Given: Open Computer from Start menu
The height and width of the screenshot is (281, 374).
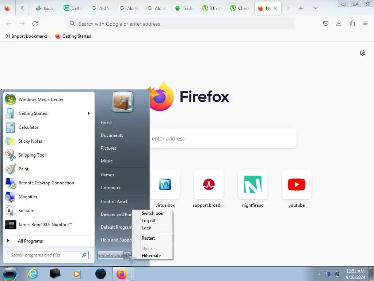Looking at the screenshot, I should tap(110, 188).
